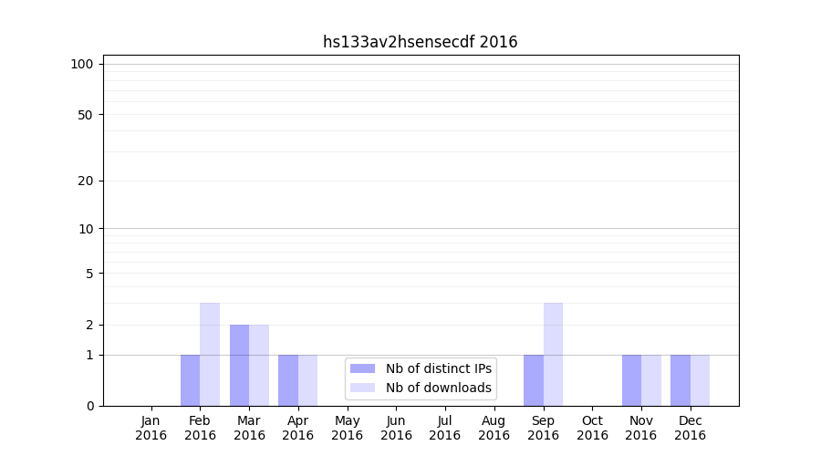Select the 'Nb of downloads' legend label
This screenshot has width=821, height=456.
click(438, 388)
